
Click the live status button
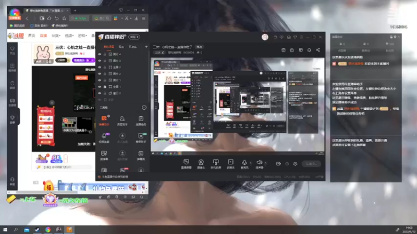(311, 164)
